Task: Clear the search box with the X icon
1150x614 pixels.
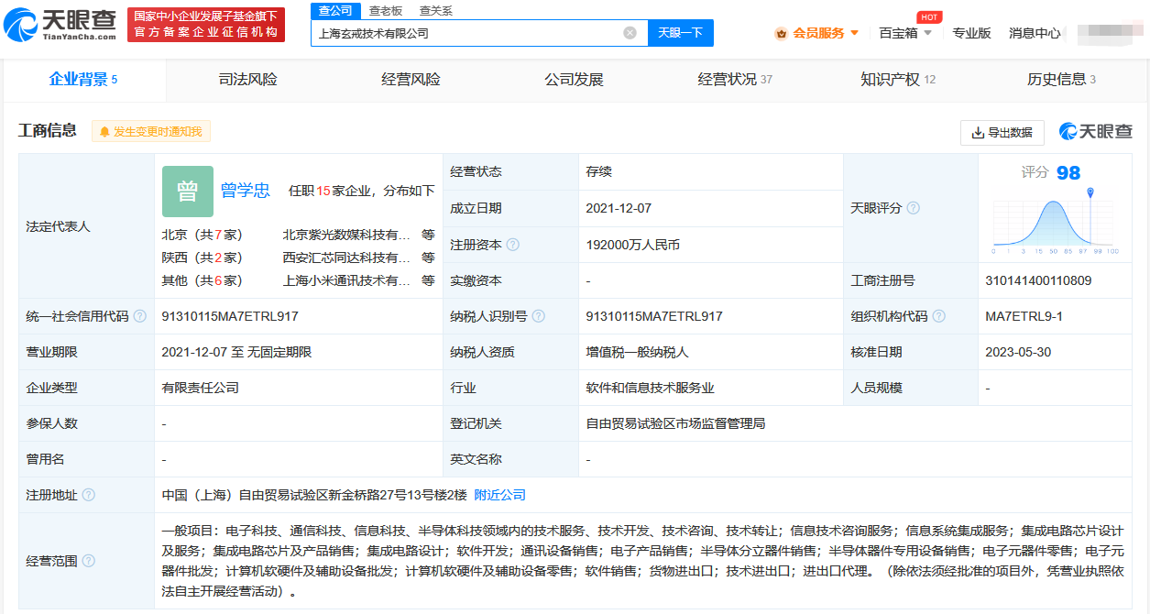Action: 630,33
